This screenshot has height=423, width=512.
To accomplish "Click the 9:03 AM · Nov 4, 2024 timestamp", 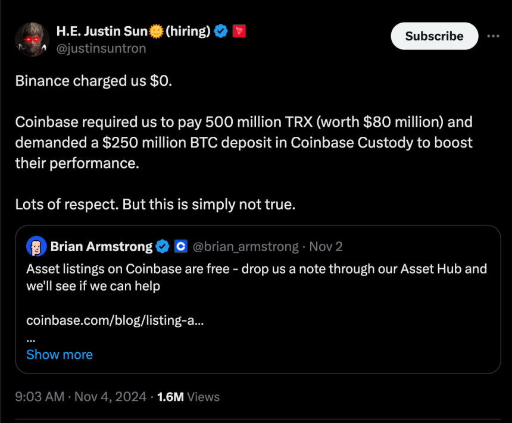I will 80,397.
